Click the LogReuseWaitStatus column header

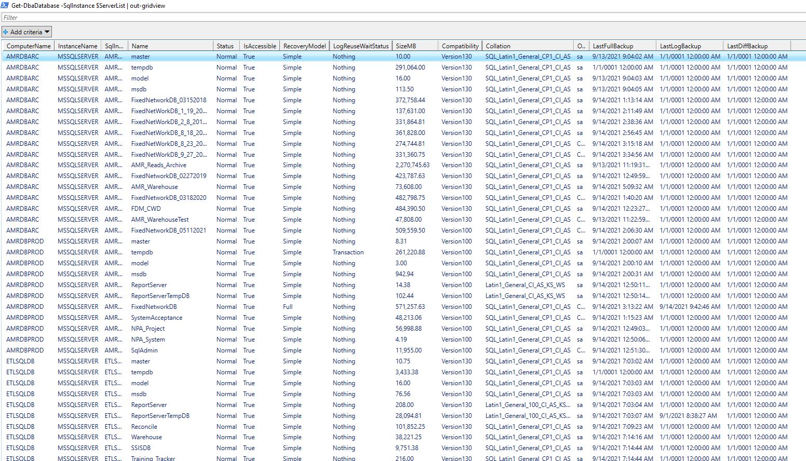[x=360, y=46]
